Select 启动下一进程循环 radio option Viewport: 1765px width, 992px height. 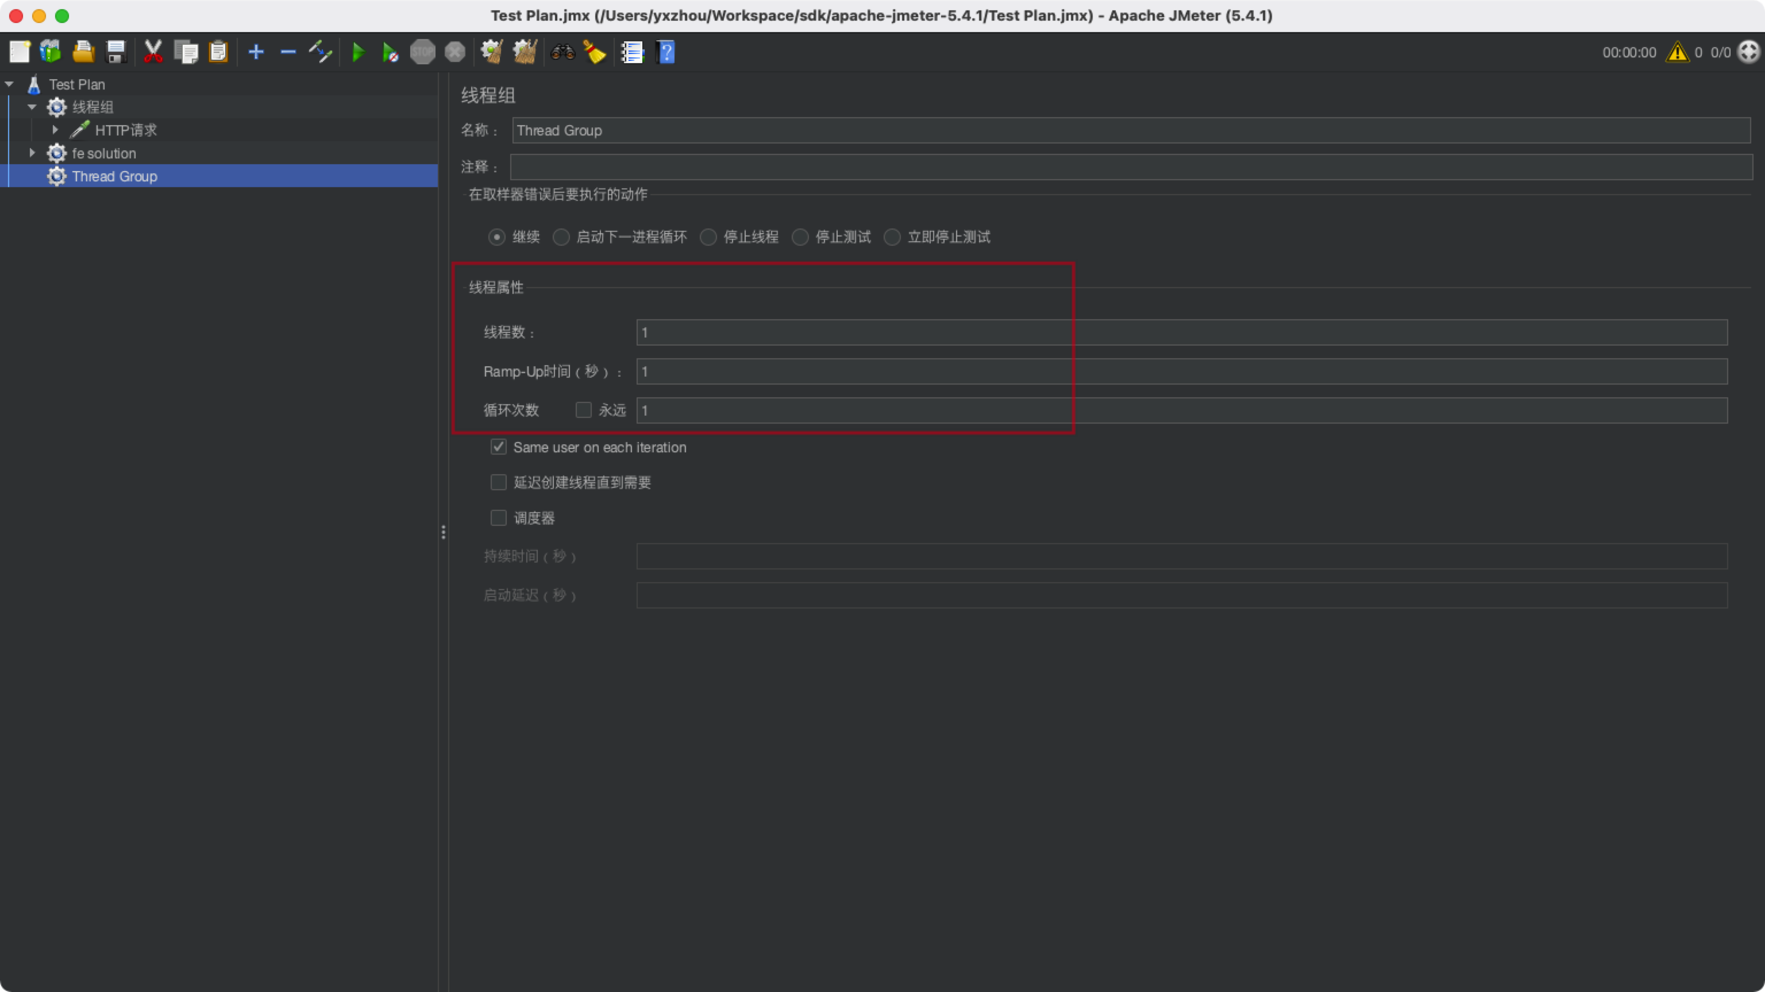pos(561,237)
